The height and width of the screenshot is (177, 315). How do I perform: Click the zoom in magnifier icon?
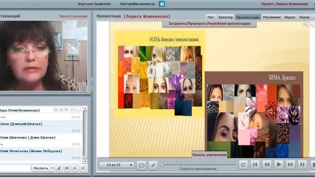tap(305, 25)
